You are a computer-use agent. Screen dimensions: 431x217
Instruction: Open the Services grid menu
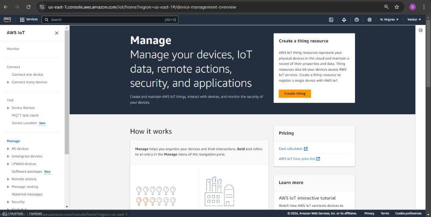click(29, 20)
